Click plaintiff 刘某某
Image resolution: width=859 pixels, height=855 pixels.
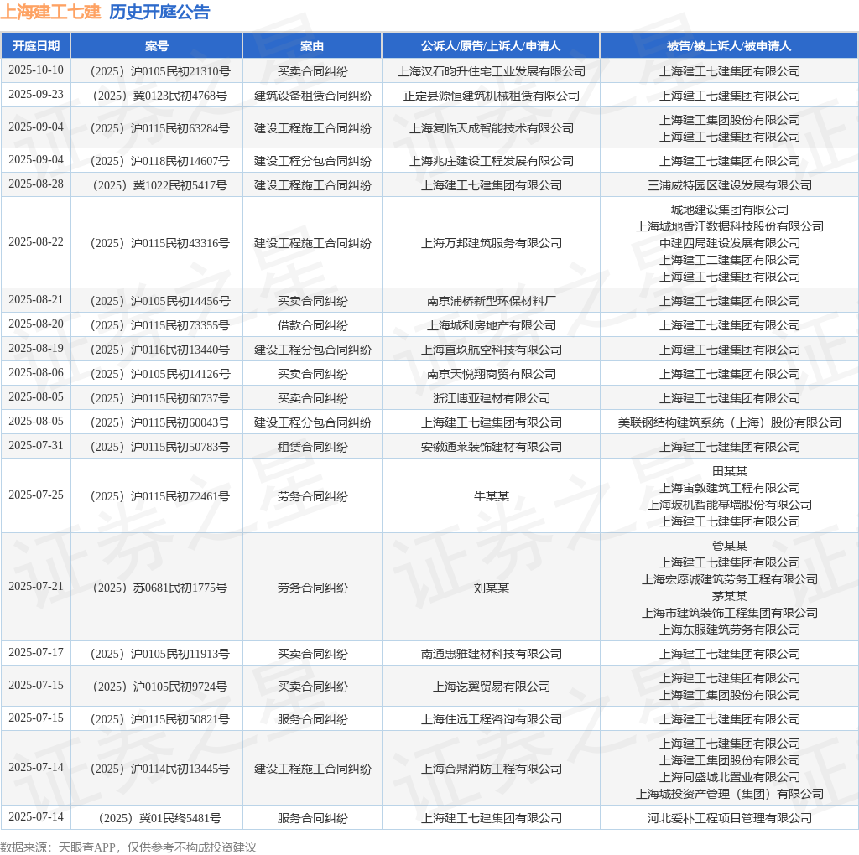[492, 588]
